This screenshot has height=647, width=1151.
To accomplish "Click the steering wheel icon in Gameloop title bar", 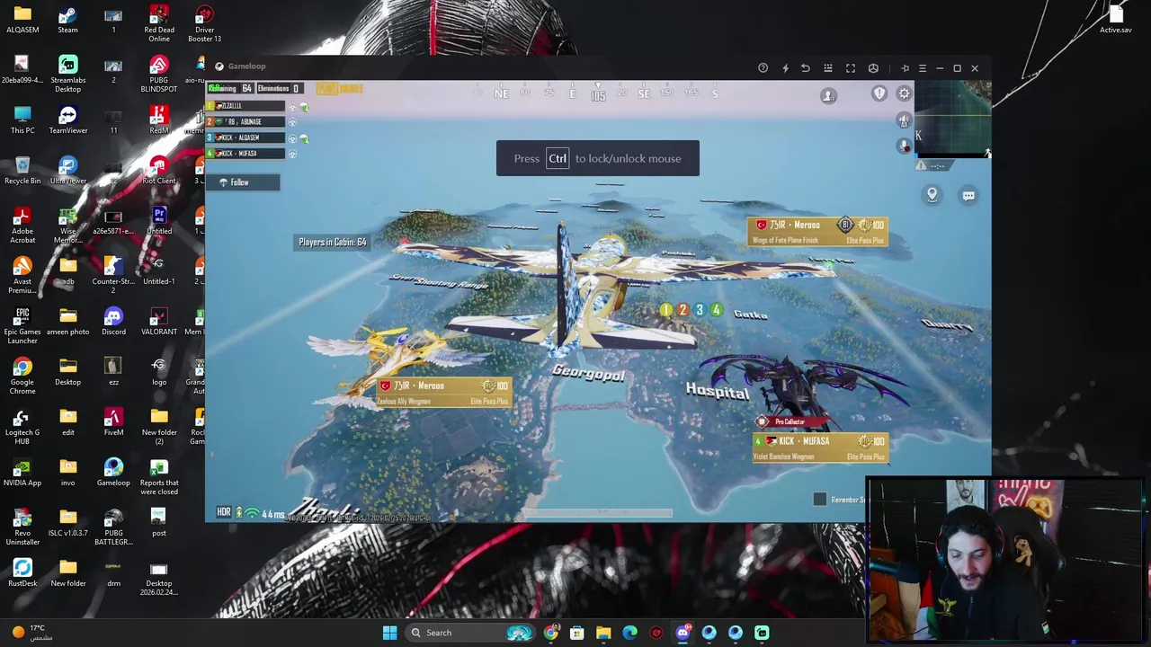I will pyautogui.click(x=873, y=68).
